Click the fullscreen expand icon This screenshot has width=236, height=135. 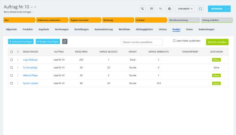coord(200,9)
